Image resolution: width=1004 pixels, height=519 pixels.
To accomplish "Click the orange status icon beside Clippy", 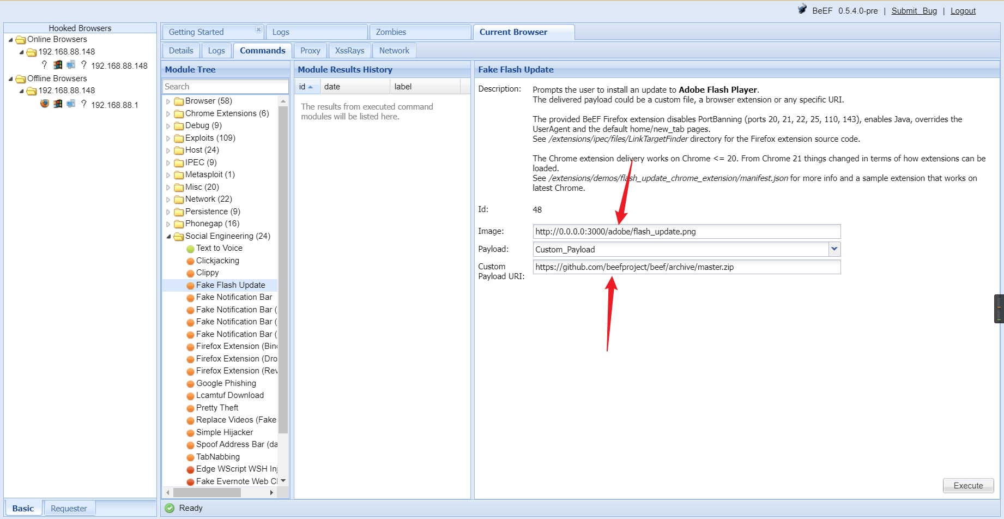I will pos(190,273).
